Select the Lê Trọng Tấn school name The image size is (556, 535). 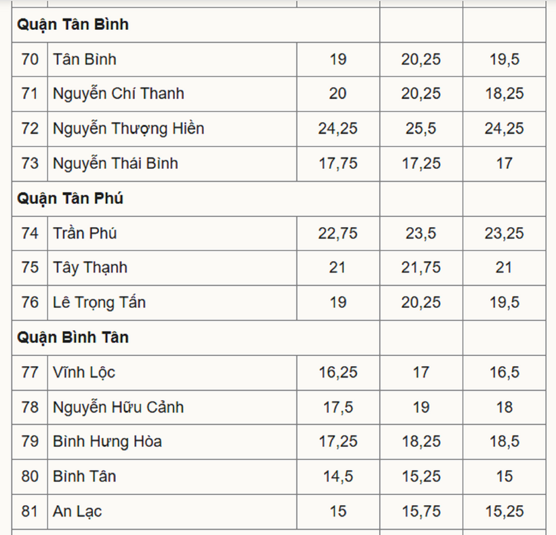[x=99, y=302]
